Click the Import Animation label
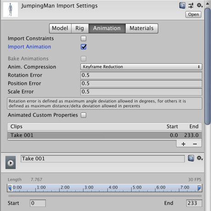The image size is (211, 211). (x=29, y=47)
